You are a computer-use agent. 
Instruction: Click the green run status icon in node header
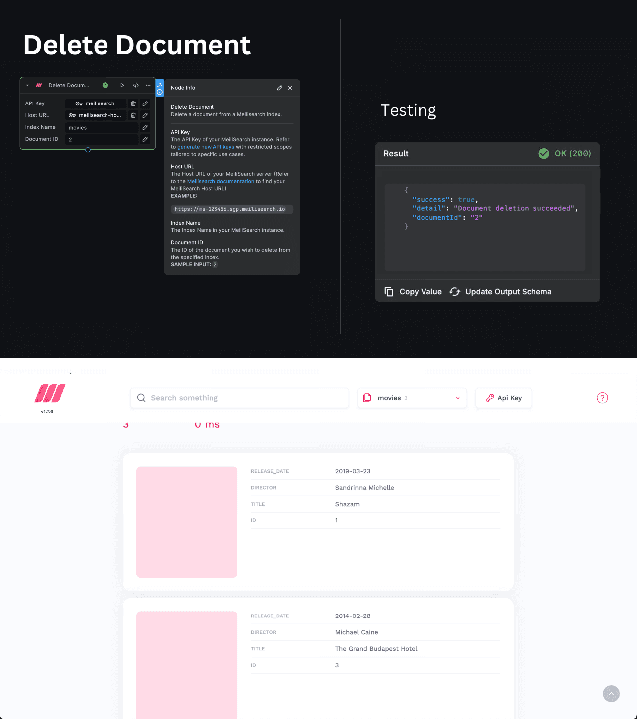pos(105,85)
